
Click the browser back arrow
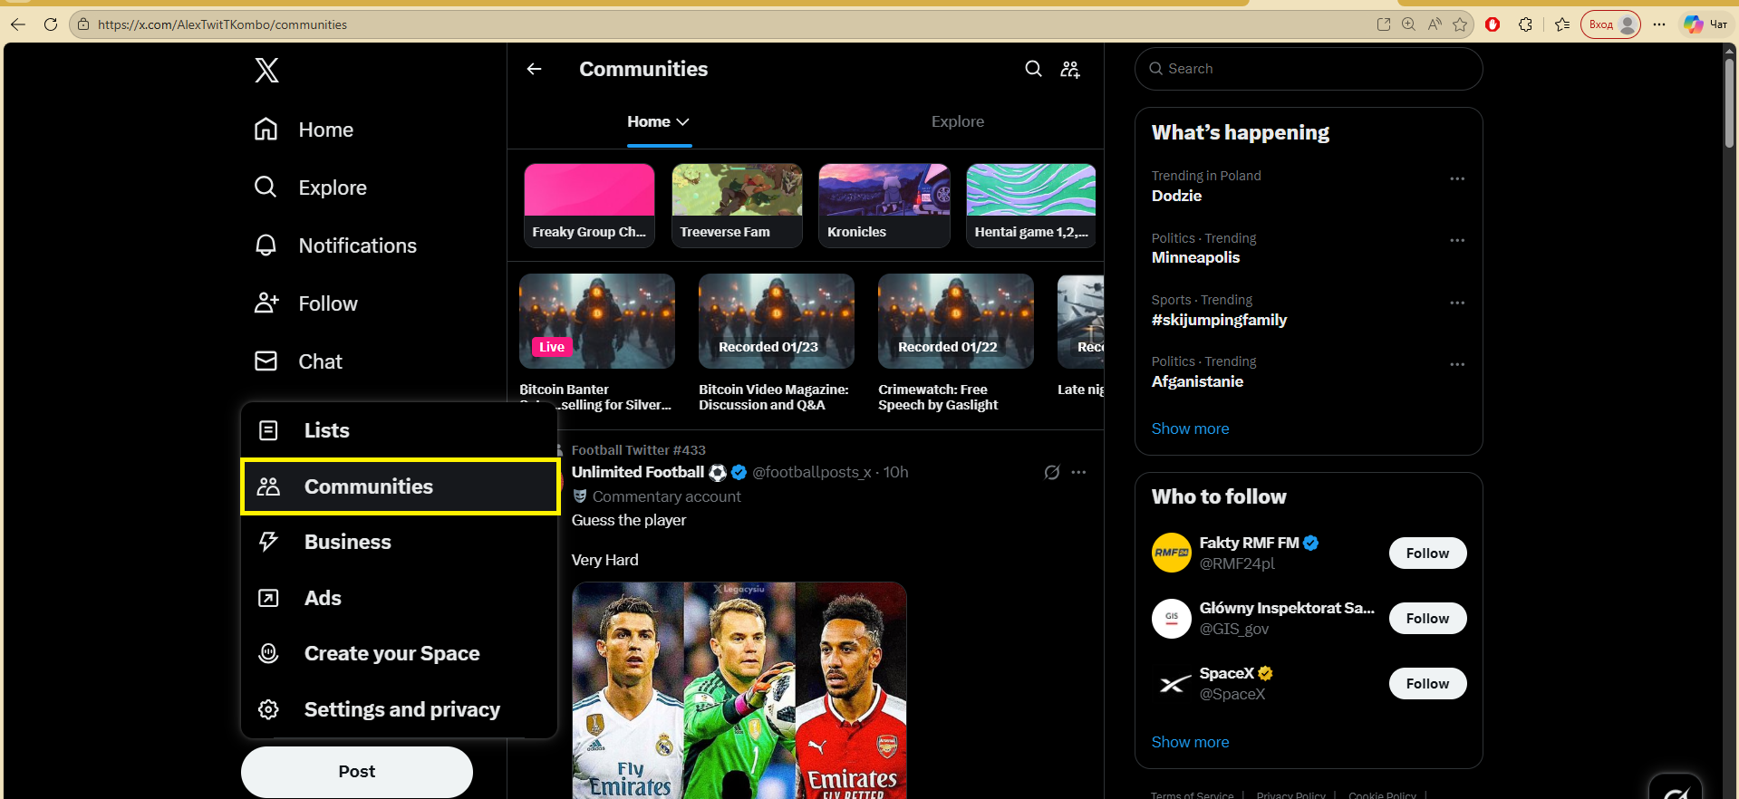18,24
